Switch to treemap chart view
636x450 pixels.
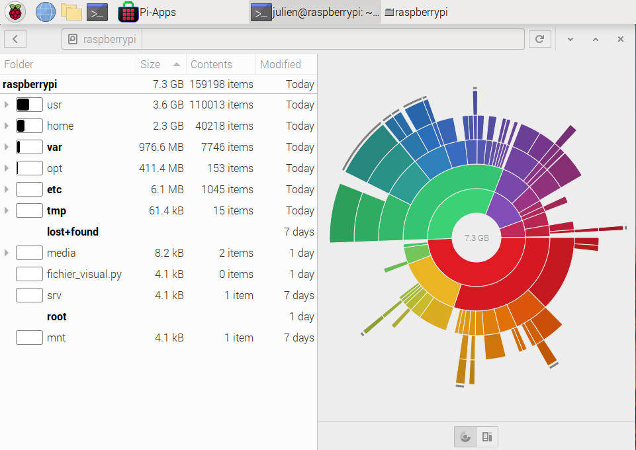(x=486, y=437)
